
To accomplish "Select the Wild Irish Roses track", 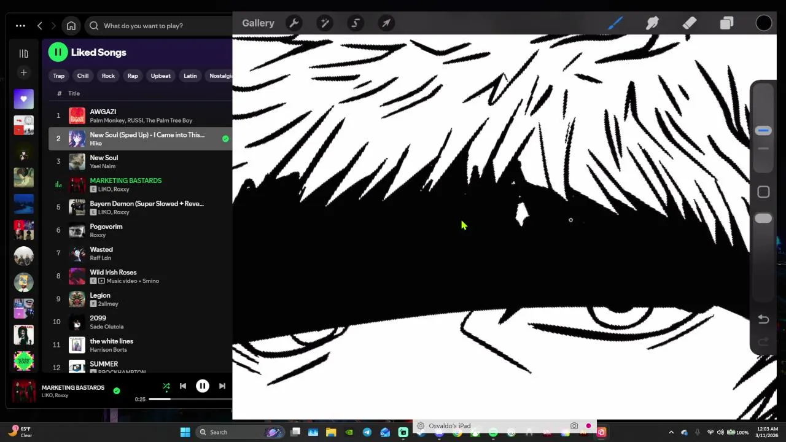I will (140, 276).
